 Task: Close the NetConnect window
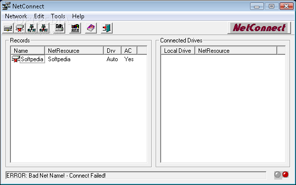pos(287,6)
